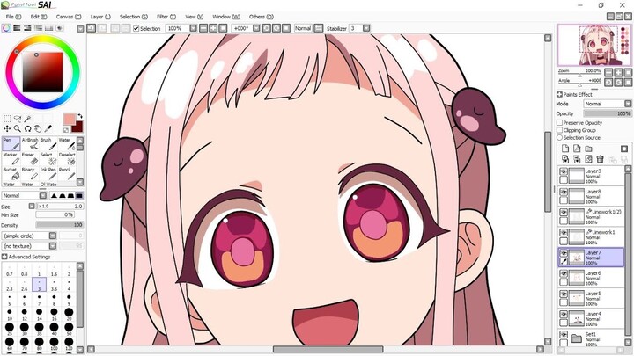Enable Preserve Opacity
The image size is (634, 356).
[560, 123]
